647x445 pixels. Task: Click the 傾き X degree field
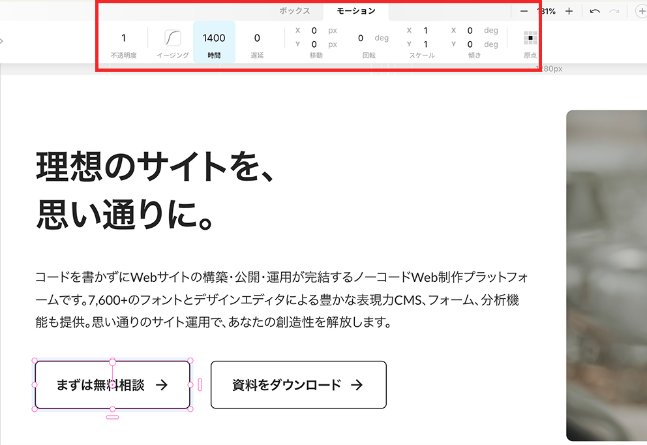click(470, 31)
